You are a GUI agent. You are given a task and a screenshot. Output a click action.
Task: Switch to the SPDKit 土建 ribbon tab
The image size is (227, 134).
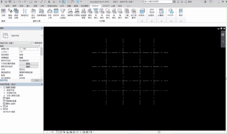109,6
